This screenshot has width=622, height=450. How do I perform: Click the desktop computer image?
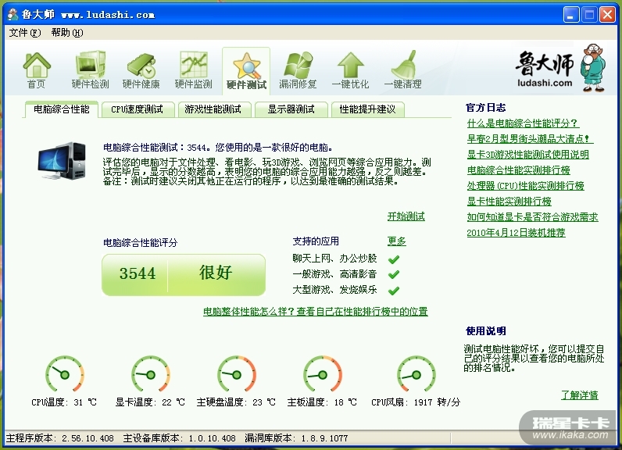[62, 161]
